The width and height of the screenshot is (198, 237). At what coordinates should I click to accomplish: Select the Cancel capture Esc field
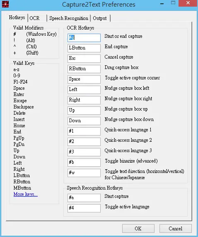[84, 59]
